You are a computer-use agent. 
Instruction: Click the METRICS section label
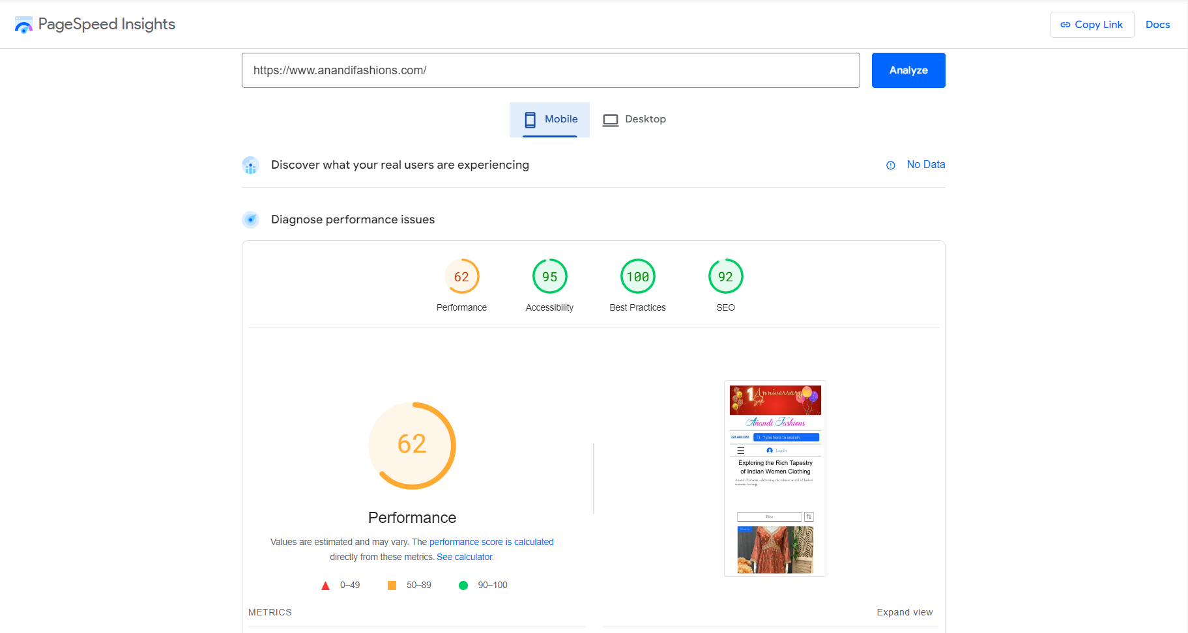tap(270, 612)
